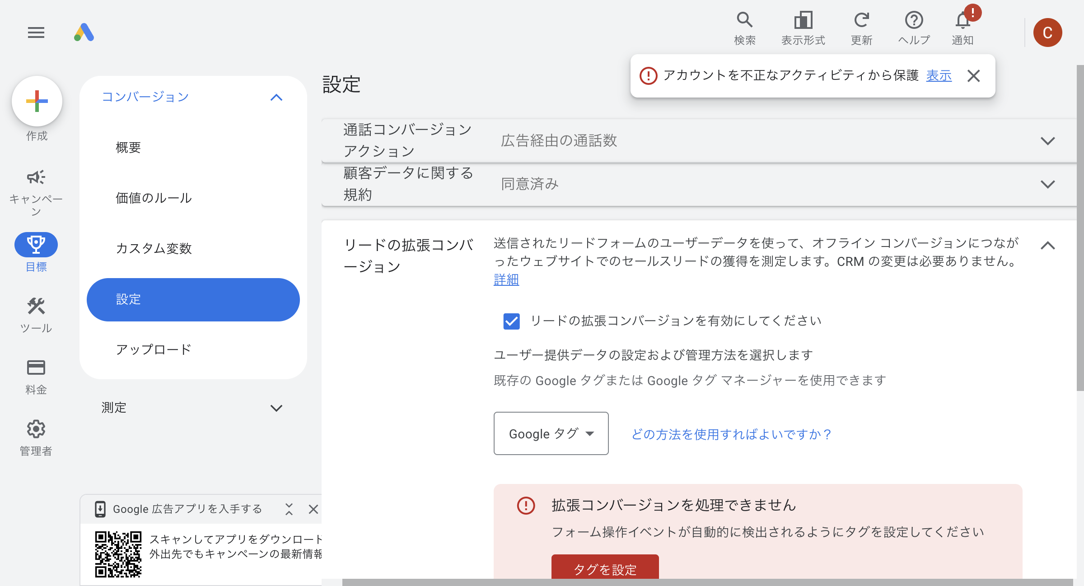Collapse the Google 広告アプリ banner

point(289,509)
